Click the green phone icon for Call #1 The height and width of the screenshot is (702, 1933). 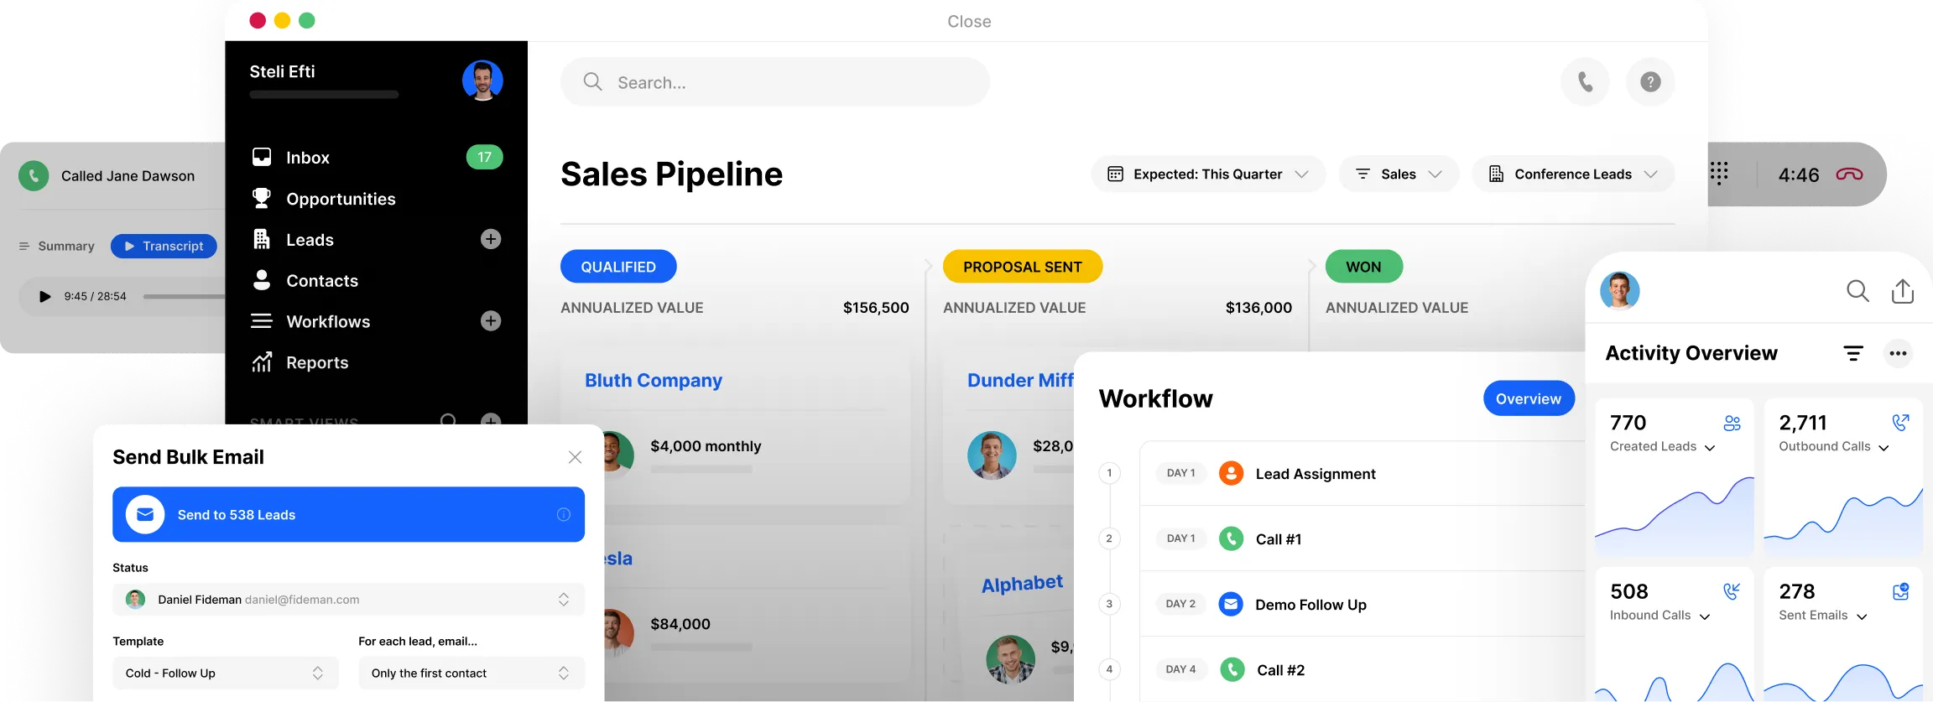[x=1231, y=538]
